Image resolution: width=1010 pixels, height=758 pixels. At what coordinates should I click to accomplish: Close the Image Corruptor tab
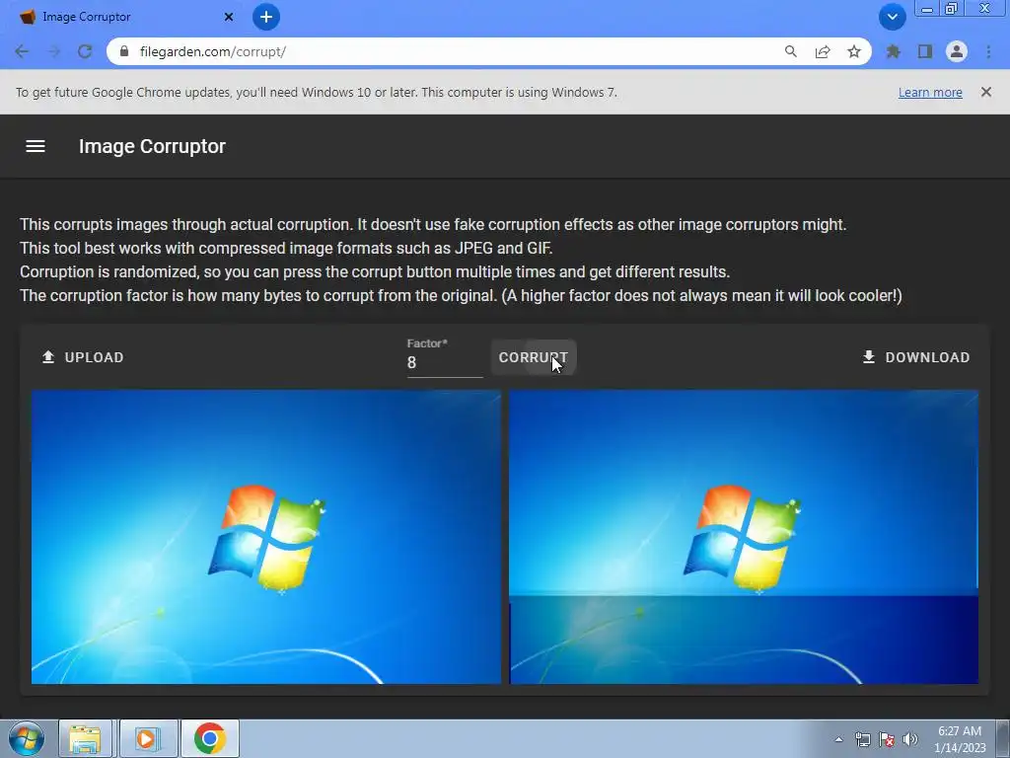(x=229, y=17)
